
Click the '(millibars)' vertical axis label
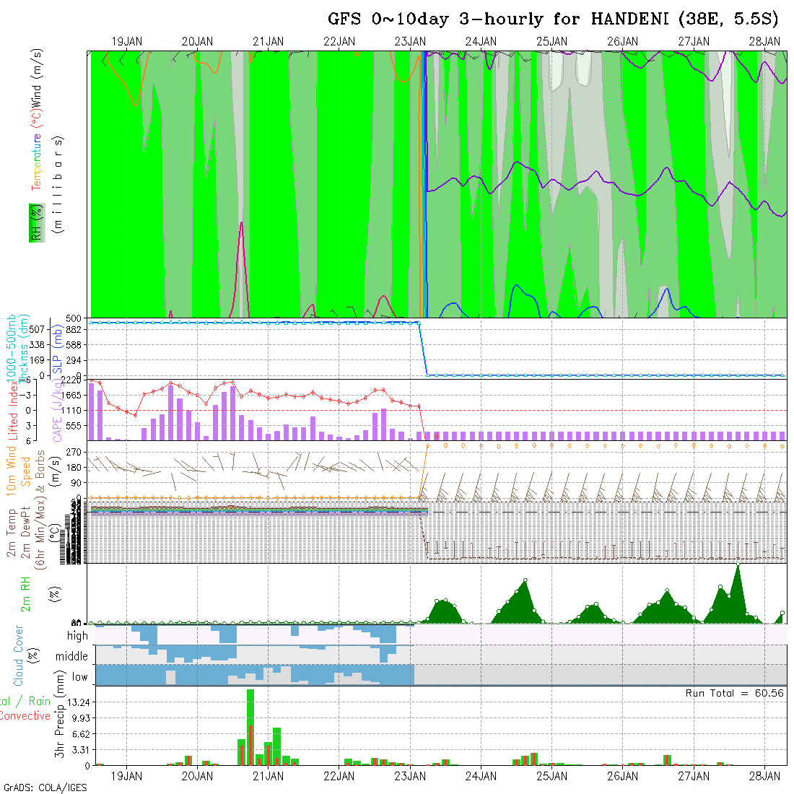tap(57, 184)
